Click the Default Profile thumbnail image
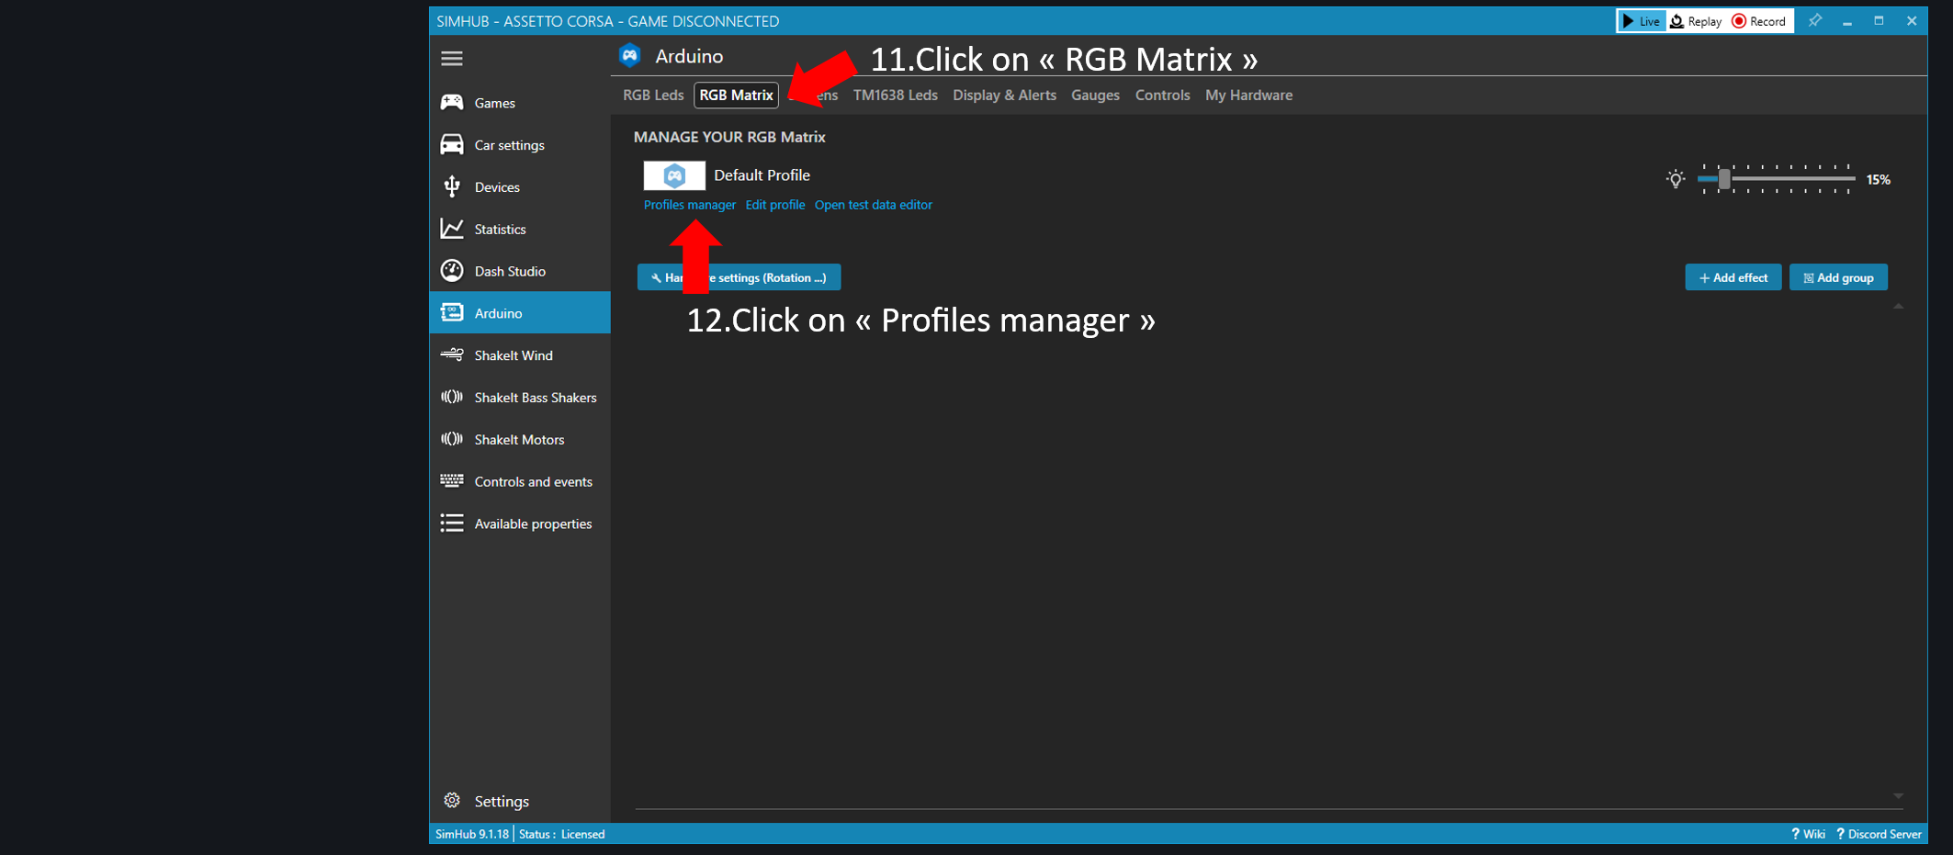The image size is (1953, 855). click(674, 175)
